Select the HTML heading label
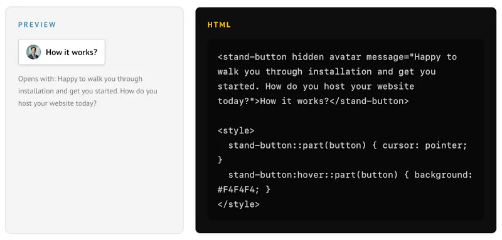 (x=219, y=24)
